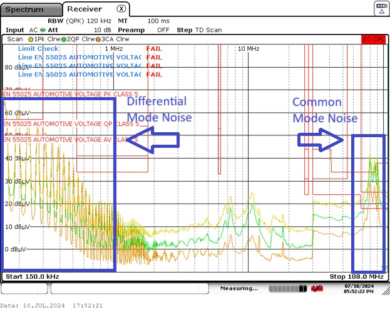Click the red status icon beside progress bar

317,289
